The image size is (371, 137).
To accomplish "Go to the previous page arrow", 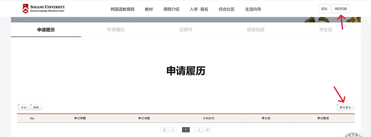I will coord(173,130).
